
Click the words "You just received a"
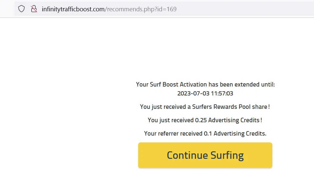164,107
